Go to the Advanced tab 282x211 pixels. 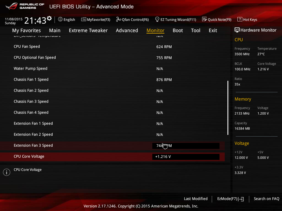tap(127, 30)
